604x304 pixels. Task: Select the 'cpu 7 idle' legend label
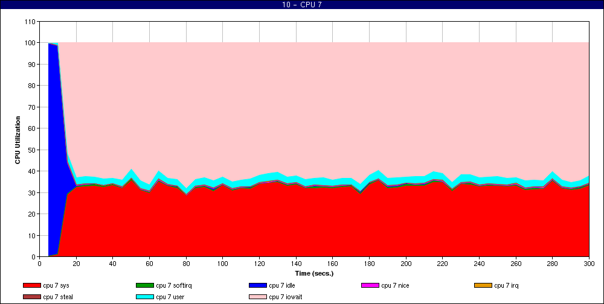(x=282, y=285)
